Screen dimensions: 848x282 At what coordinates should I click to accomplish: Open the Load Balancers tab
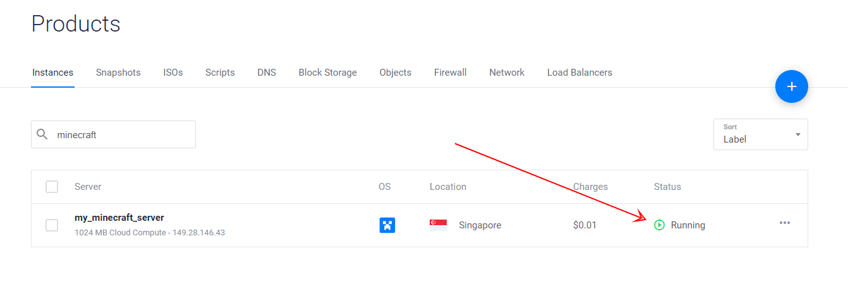pyautogui.click(x=579, y=73)
